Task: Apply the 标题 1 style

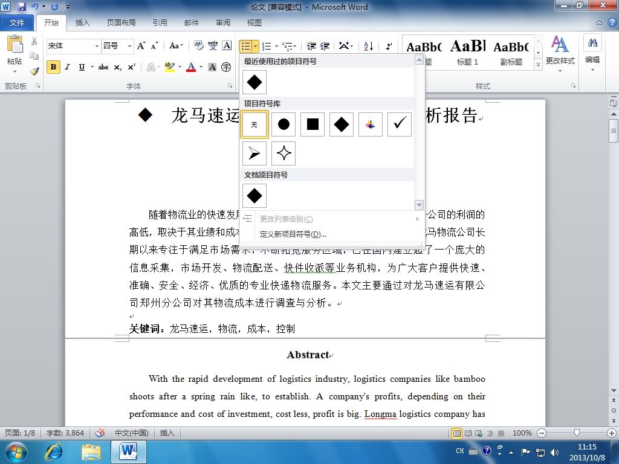Action: [x=467, y=53]
